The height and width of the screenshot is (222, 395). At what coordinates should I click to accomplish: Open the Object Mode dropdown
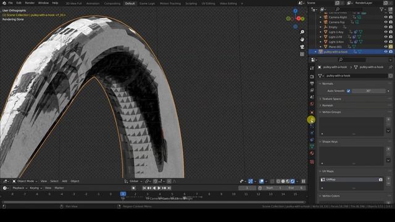(25, 181)
